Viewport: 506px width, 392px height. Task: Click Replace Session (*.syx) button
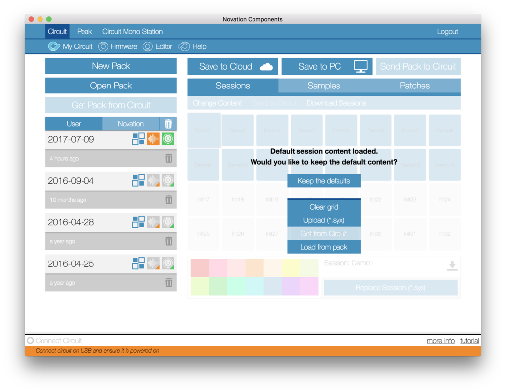[x=390, y=287]
